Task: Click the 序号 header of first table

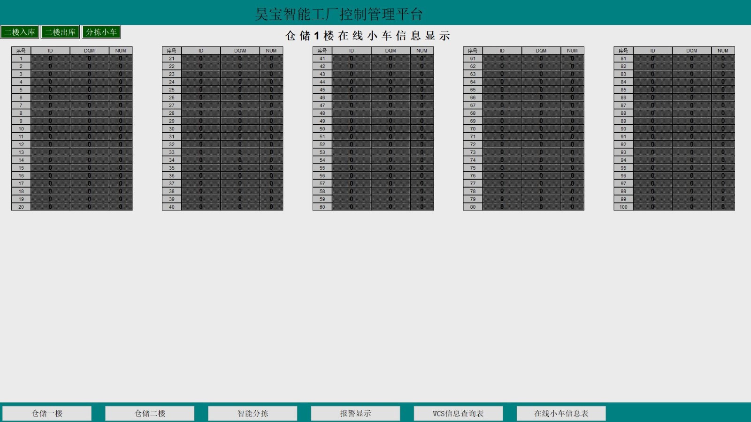Action: [21, 51]
